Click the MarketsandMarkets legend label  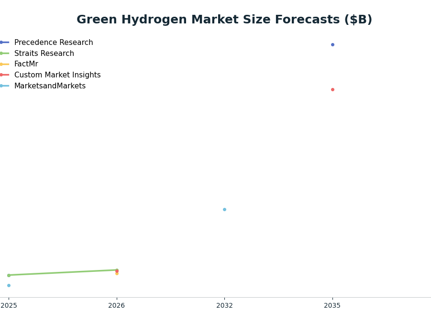(x=50, y=86)
